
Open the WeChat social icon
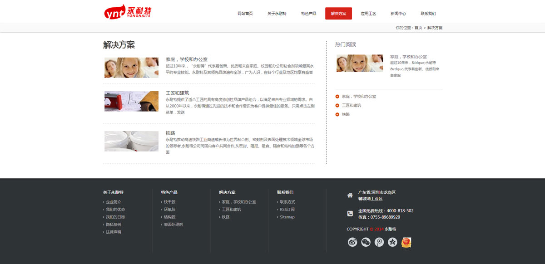(366, 242)
